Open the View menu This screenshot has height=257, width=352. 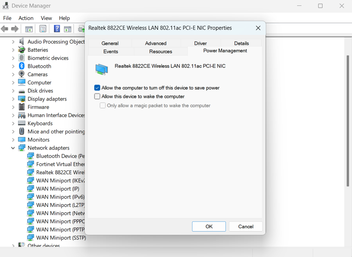click(x=46, y=18)
